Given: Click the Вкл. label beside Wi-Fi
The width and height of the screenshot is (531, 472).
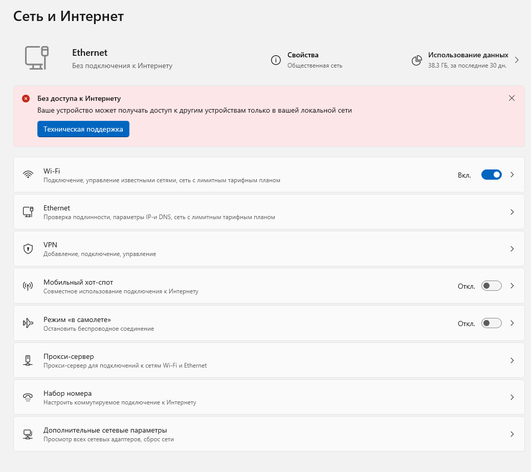Looking at the screenshot, I should pos(464,175).
